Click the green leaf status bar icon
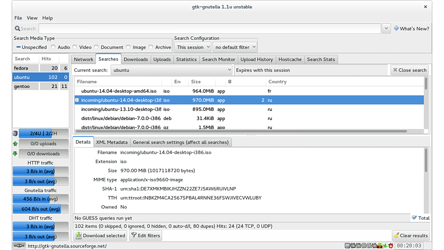This screenshot has width=444, height=250. click(x=385, y=246)
